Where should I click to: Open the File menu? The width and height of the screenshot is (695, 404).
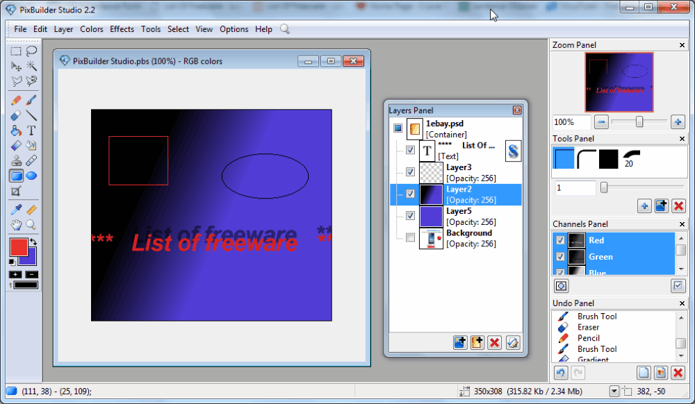[20, 29]
